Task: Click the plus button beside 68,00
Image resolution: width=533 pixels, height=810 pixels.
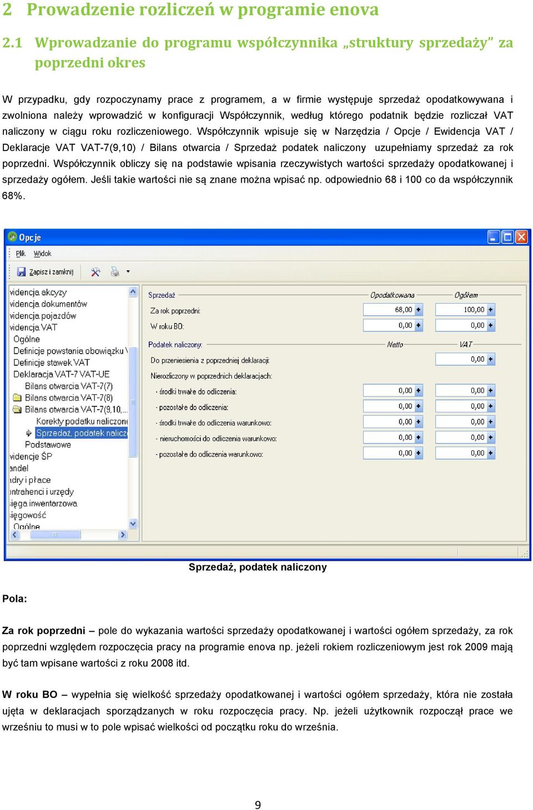Action: click(419, 310)
